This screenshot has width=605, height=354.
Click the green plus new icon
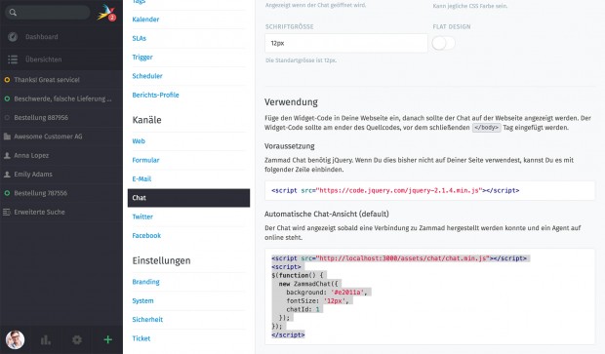107,339
